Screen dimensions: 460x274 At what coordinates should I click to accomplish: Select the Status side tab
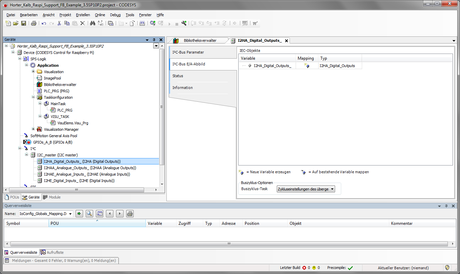202,76
